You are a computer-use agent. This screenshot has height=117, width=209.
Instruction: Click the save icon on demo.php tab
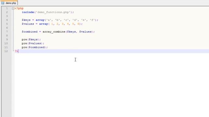3,3
